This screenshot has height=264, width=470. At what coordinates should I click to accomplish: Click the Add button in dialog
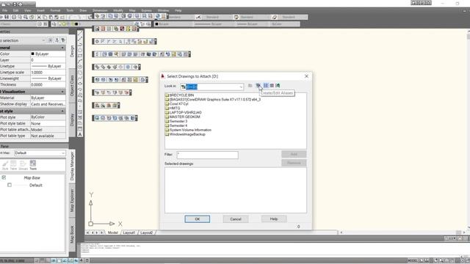[x=294, y=154]
